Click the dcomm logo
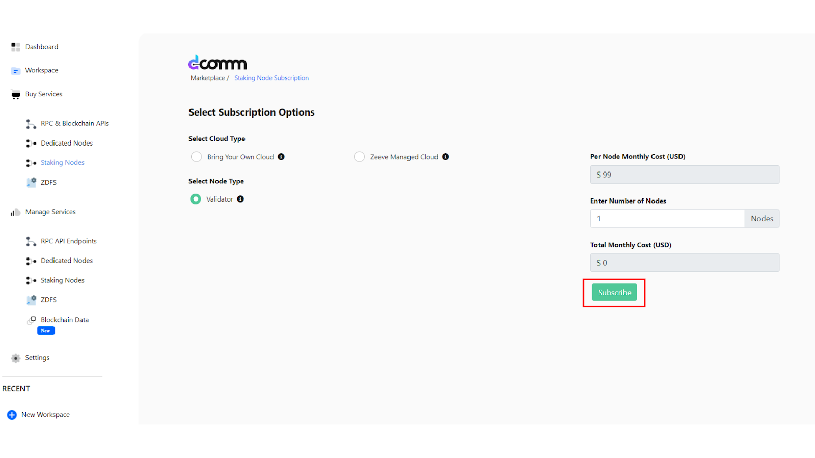Viewport: 815px width, 458px height. pyautogui.click(x=218, y=63)
